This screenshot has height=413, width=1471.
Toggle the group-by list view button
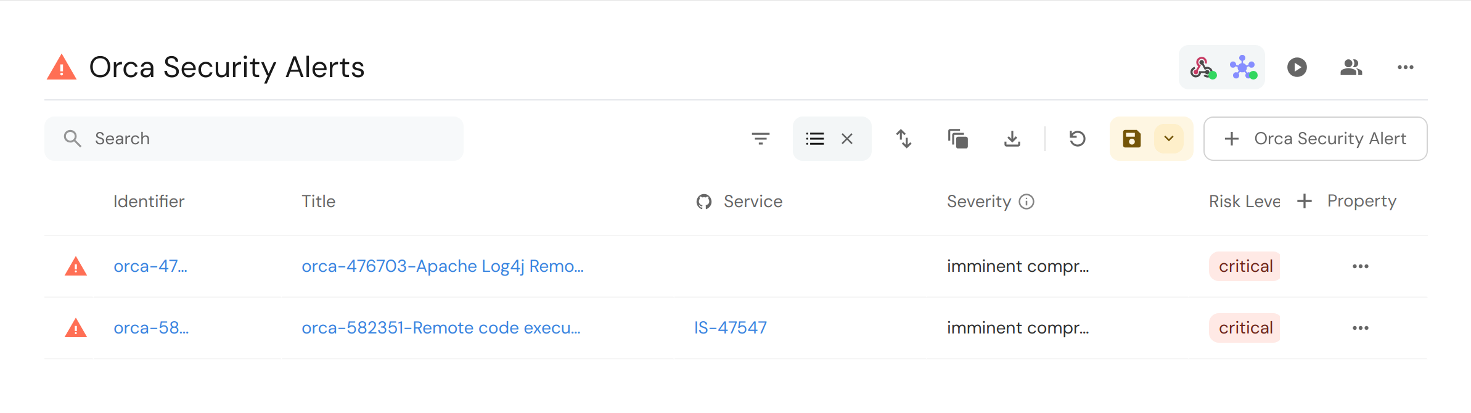[x=815, y=139]
